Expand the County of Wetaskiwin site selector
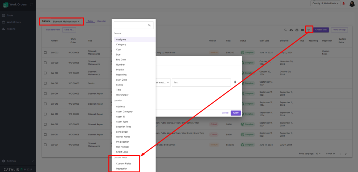 [325, 3]
